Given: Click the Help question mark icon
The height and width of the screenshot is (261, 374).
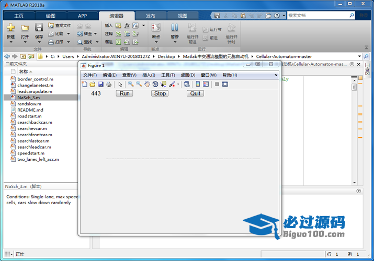Looking at the screenshot, I should point(277,16).
